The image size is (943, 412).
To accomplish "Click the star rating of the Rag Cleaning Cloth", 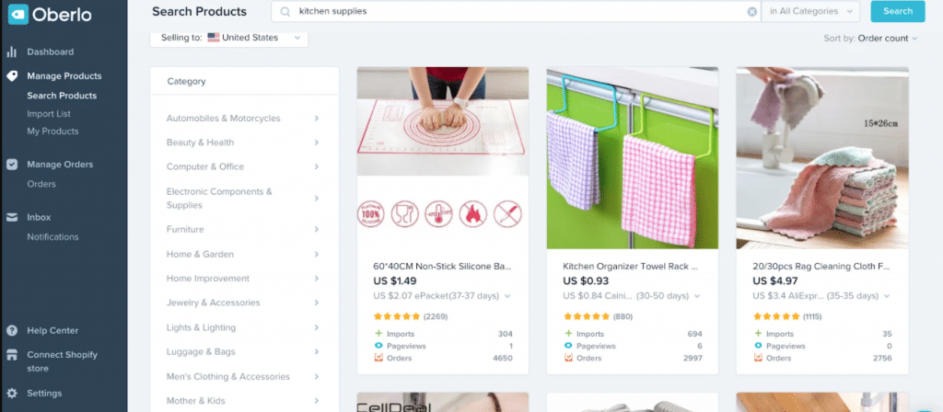I will click(x=776, y=316).
